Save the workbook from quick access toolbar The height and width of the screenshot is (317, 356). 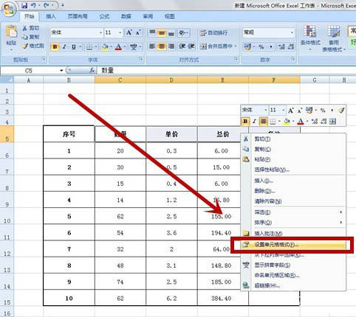click(24, 5)
